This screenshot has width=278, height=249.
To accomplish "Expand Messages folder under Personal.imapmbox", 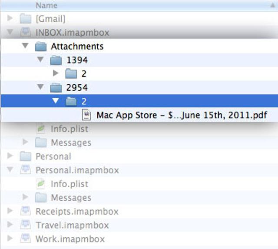I will pos(25,197).
